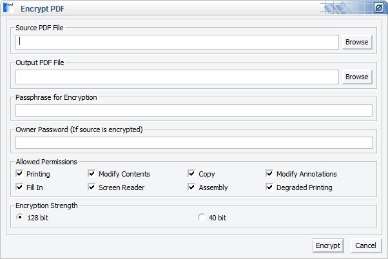Screen dimensions: 388x259
Task: Focus the Passphrase for Encryption field
Action: (x=194, y=110)
